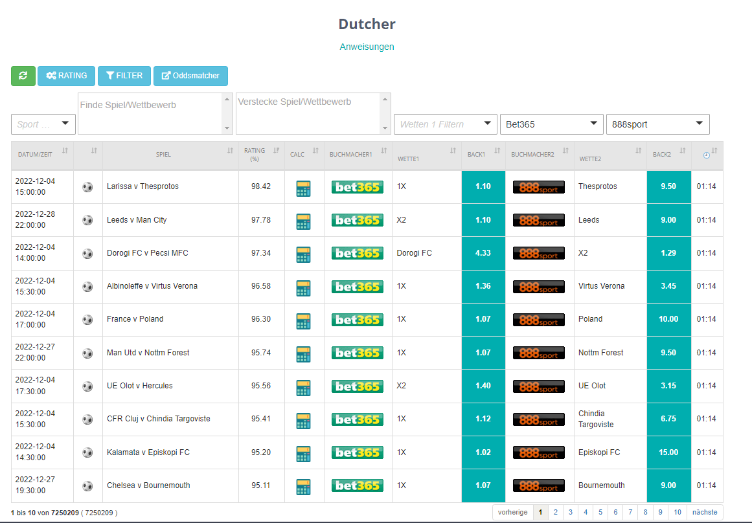
Task: Select the Man Utd v Nottm Forest match text
Action: 148,353
